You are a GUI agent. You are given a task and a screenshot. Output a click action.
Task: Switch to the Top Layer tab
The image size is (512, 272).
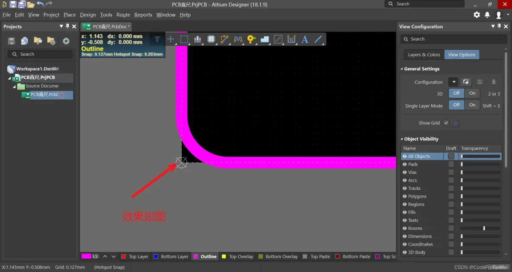(x=135, y=257)
